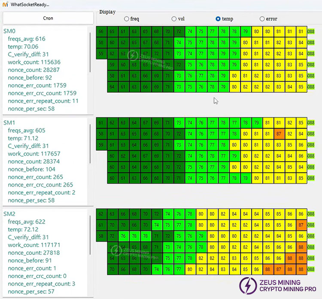Select the SM0 header in the list
The image size is (322, 299).
pyautogui.click(x=9, y=31)
